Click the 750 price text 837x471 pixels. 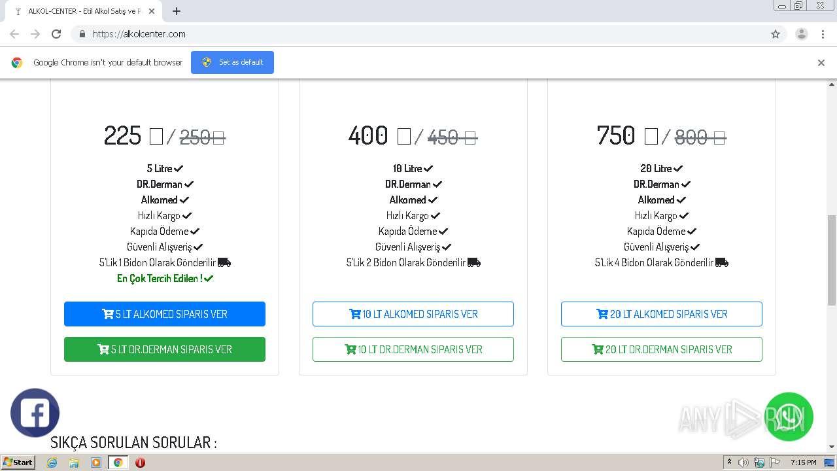[x=616, y=136]
